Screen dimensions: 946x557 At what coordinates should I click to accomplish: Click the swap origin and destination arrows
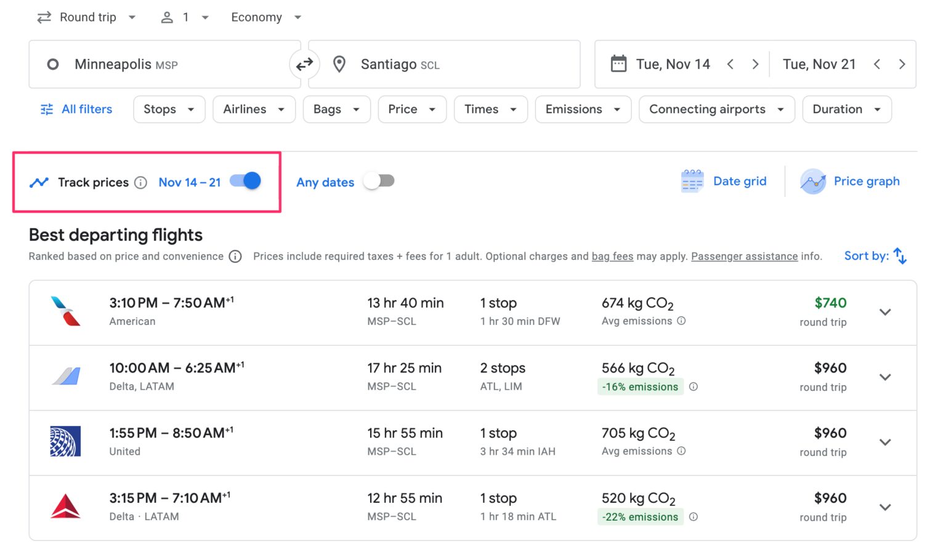(304, 64)
